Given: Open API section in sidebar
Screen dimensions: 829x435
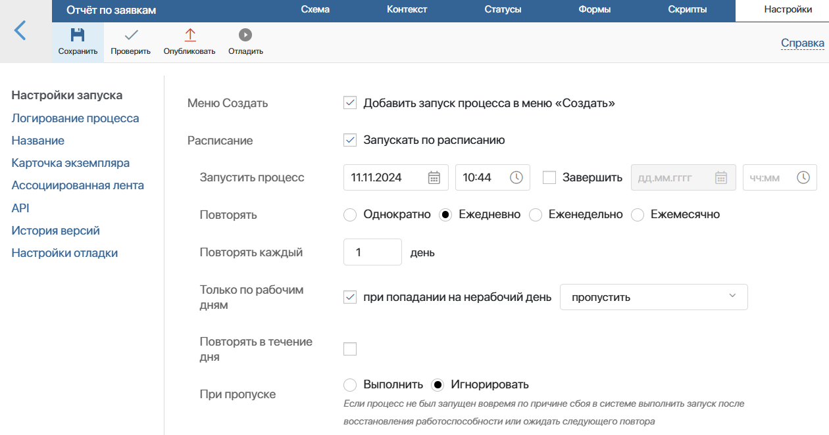Looking at the screenshot, I should 20,208.
